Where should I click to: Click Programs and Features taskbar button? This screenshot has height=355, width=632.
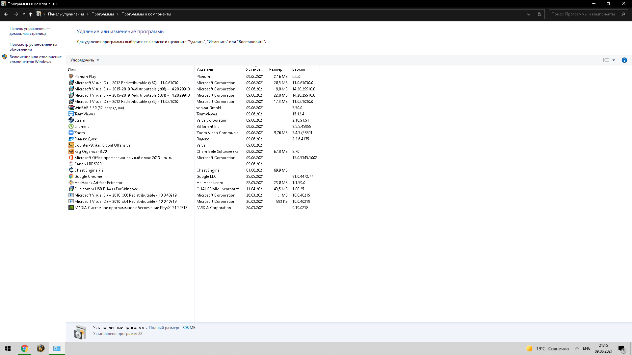pos(57,348)
